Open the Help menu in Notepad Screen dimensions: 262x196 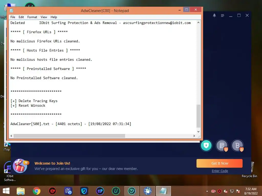[54, 17]
